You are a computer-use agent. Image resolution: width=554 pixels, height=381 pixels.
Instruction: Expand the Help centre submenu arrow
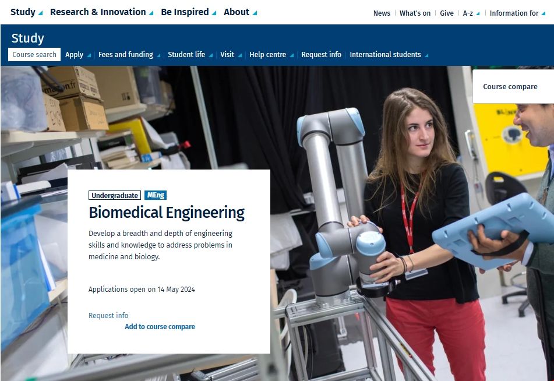pos(292,56)
